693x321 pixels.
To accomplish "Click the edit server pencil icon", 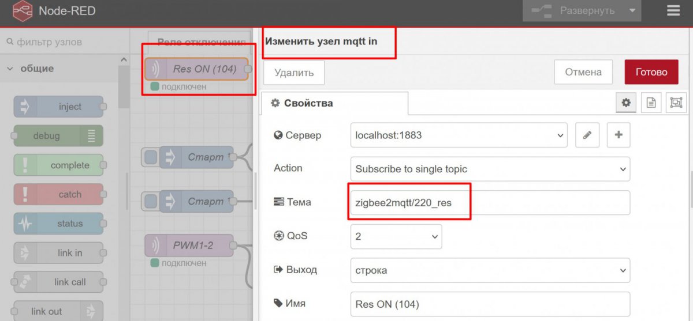I will pyautogui.click(x=587, y=135).
